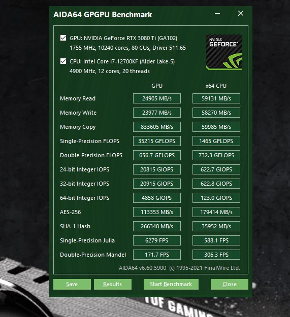Click the 35215 GFLOPS result box
290x317 pixels.
click(157, 141)
